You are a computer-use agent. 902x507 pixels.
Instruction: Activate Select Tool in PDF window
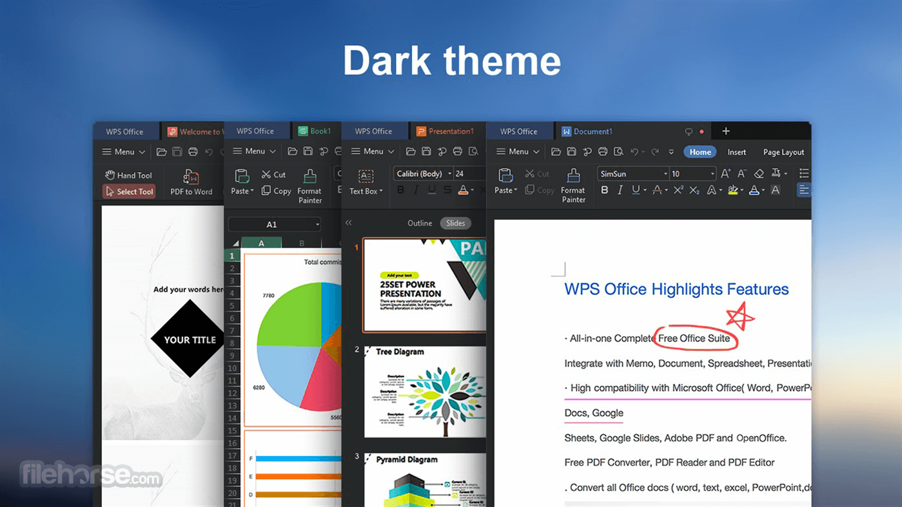coord(129,191)
